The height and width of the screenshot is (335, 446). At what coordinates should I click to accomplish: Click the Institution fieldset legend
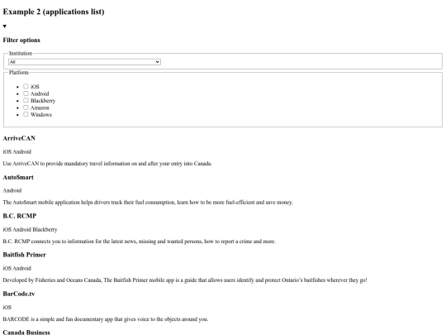[21, 53]
